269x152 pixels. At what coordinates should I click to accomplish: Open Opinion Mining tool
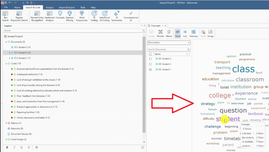pyautogui.click(x=70, y=16)
